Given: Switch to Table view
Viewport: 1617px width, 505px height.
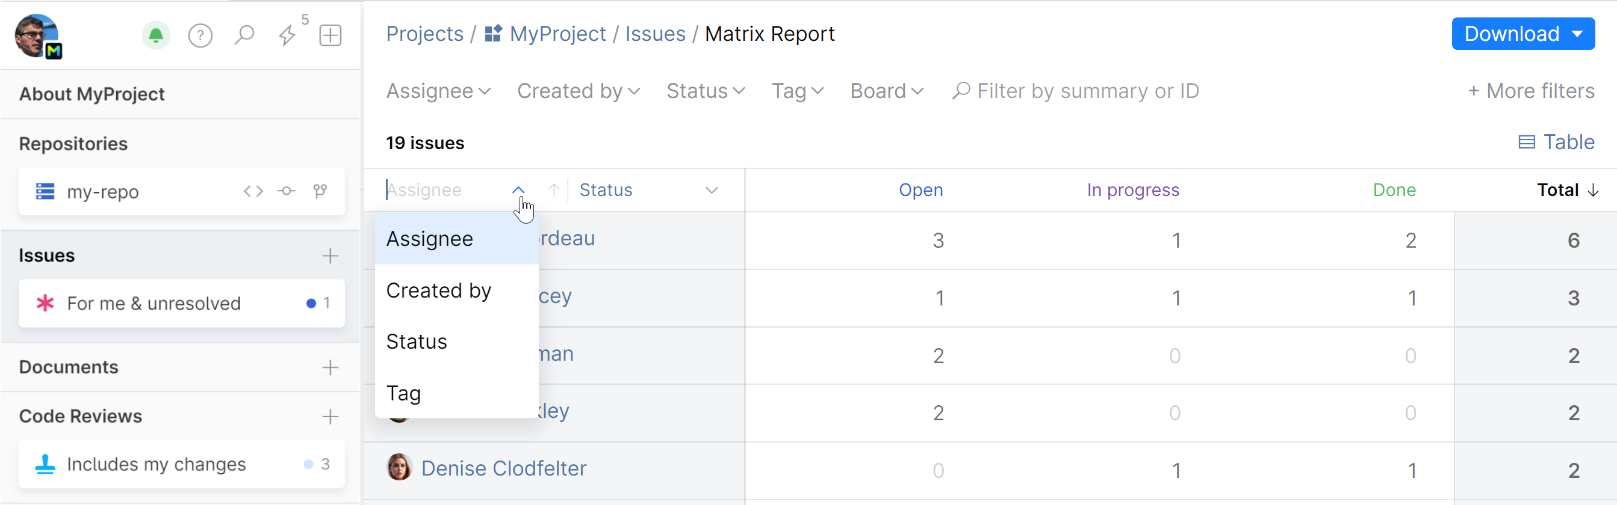Looking at the screenshot, I should [x=1556, y=142].
